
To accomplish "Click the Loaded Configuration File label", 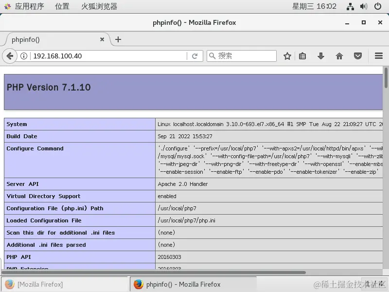I will coord(44,220).
